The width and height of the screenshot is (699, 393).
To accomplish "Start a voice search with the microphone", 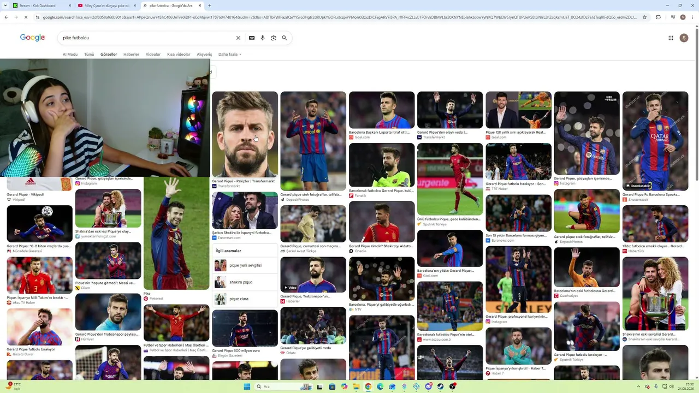I will (263, 38).
